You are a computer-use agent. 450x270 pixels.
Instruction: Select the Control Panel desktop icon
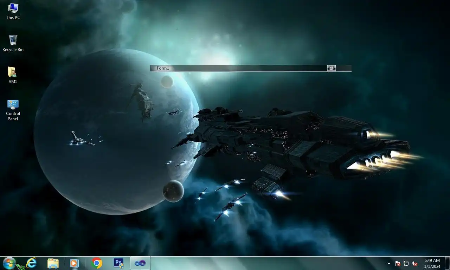(x=13, y=110)
